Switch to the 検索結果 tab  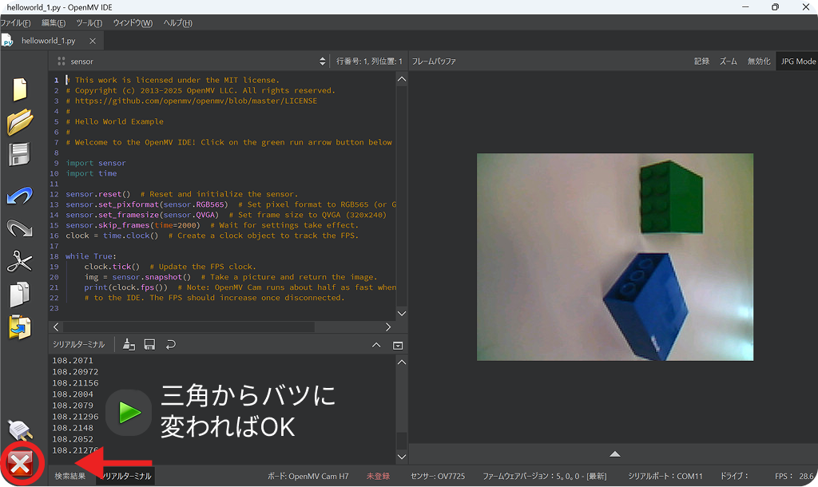(x=70, y=476)
